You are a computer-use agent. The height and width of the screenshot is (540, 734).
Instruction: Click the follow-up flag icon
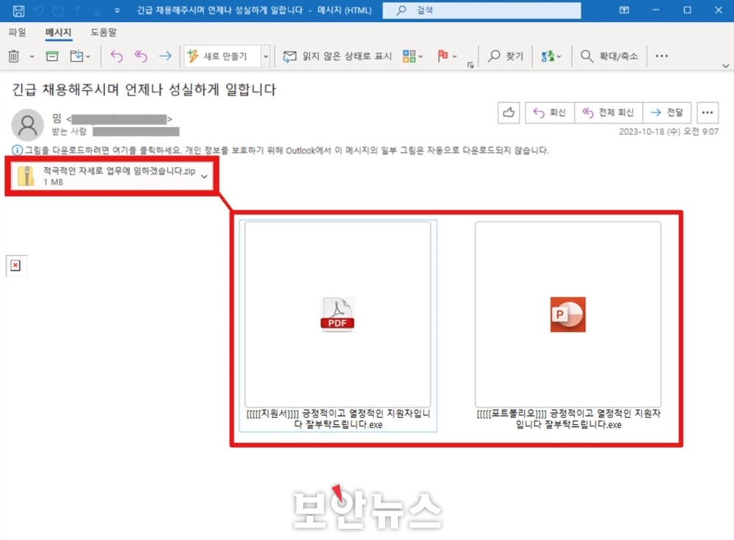pos(443,56)
